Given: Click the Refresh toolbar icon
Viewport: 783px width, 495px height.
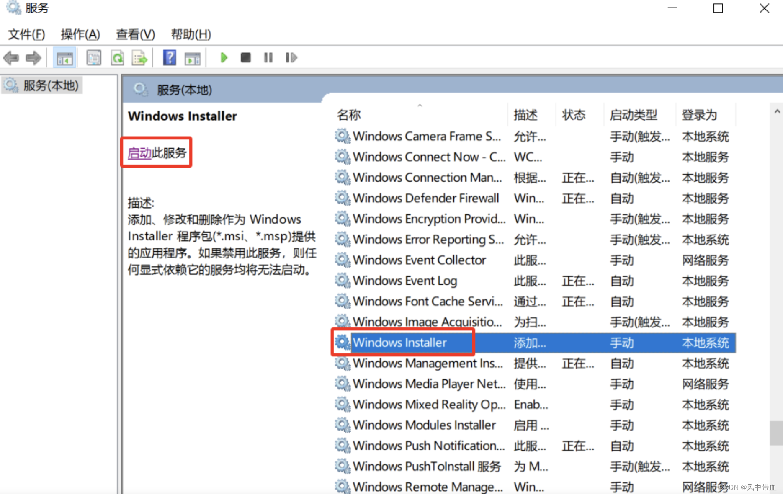Looking at the screenshot, I should [x=117, y=58].
